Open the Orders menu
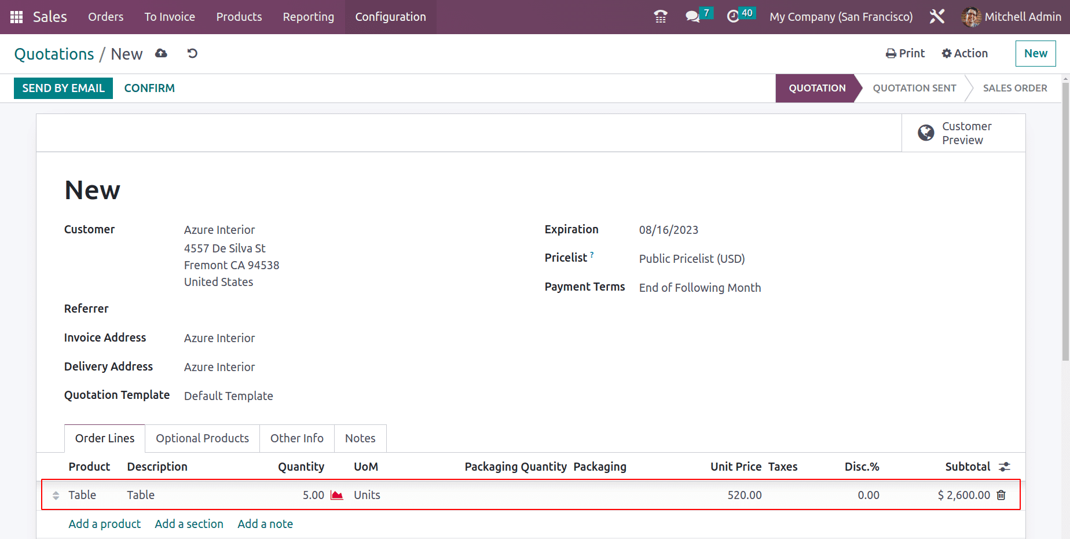Screen dimensions: 1070x539 (x=105, y=17)
